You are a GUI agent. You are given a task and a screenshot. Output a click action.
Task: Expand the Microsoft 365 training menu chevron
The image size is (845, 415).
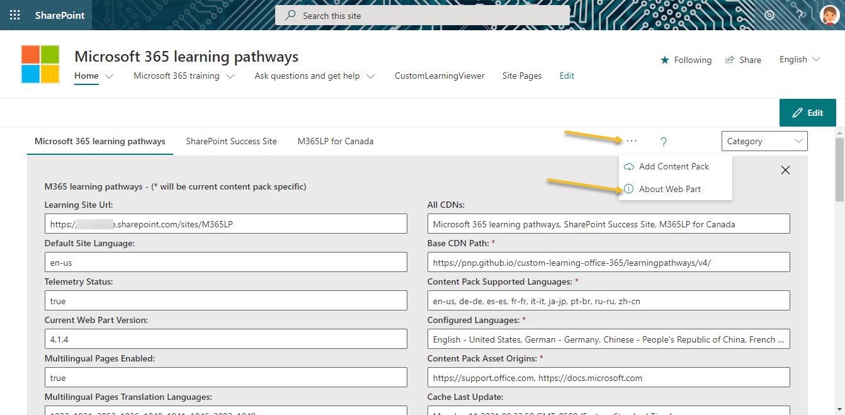pyautogui.click(x=229, y=76)
